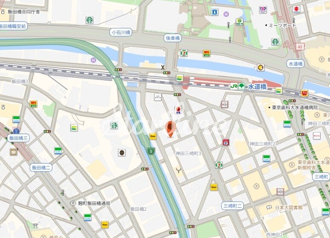Open the 三崎町二 intersection label
Viewport: 330px width, 238px height.
[x=232, y=206]
